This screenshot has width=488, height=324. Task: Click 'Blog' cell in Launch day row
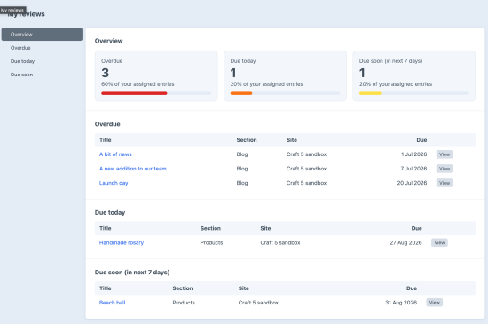coord(242,183)
